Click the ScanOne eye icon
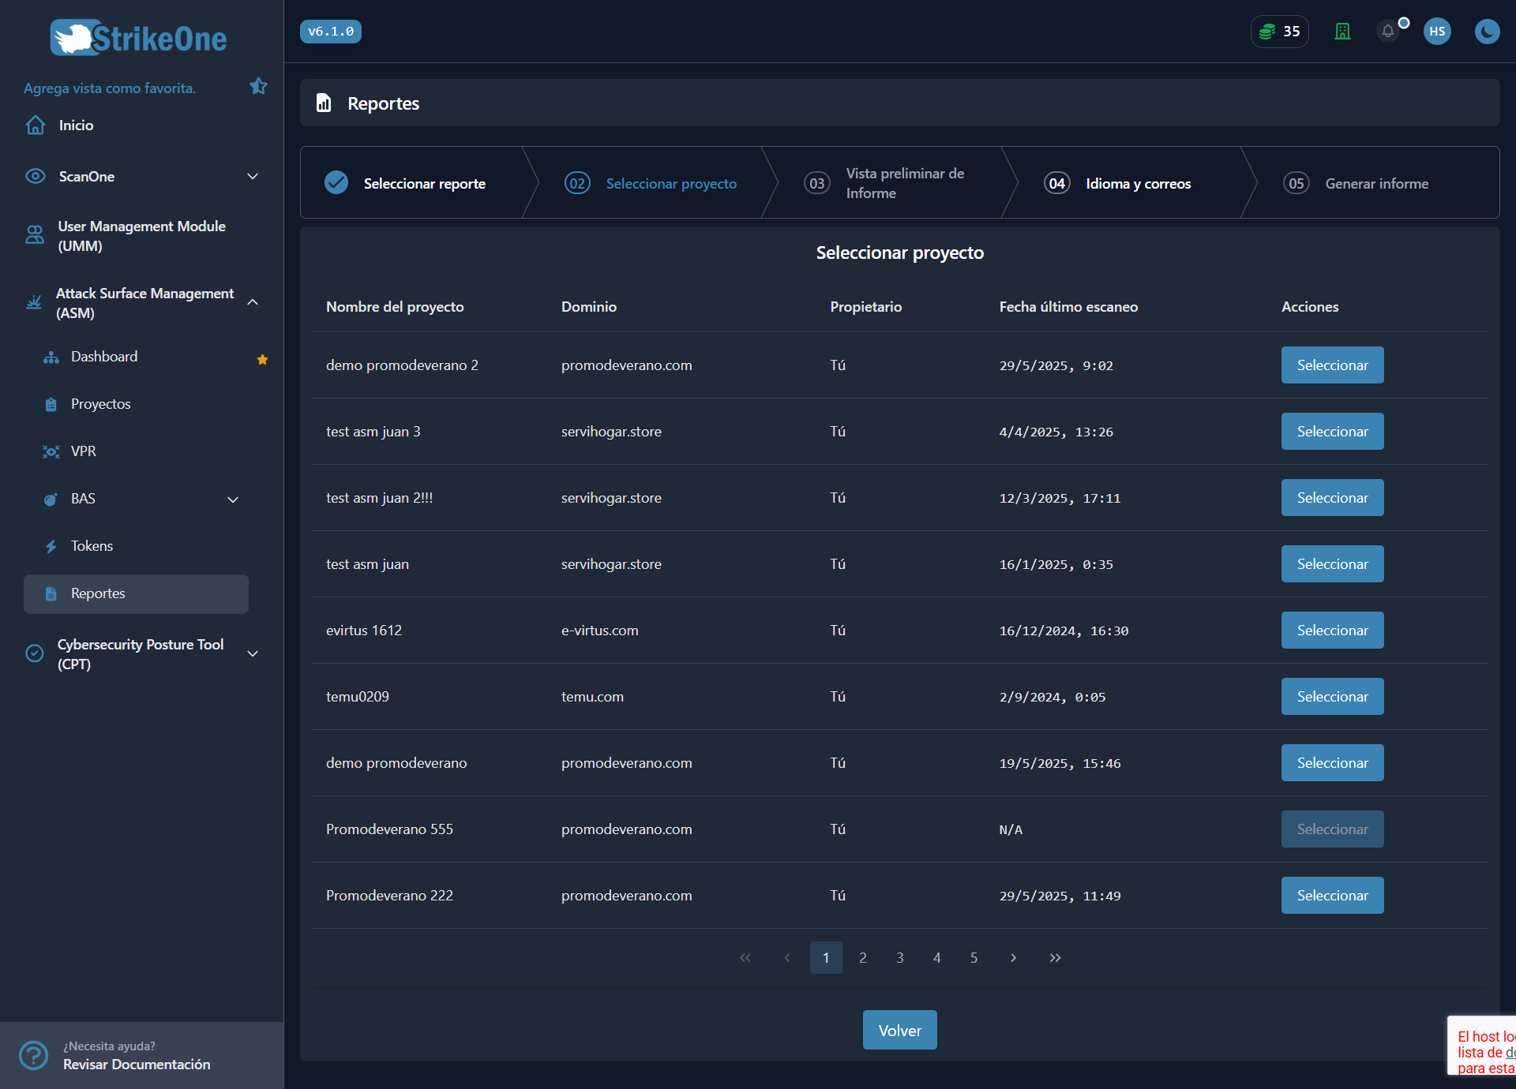This screenshot has height=1089, width=1516. (36, 176)
